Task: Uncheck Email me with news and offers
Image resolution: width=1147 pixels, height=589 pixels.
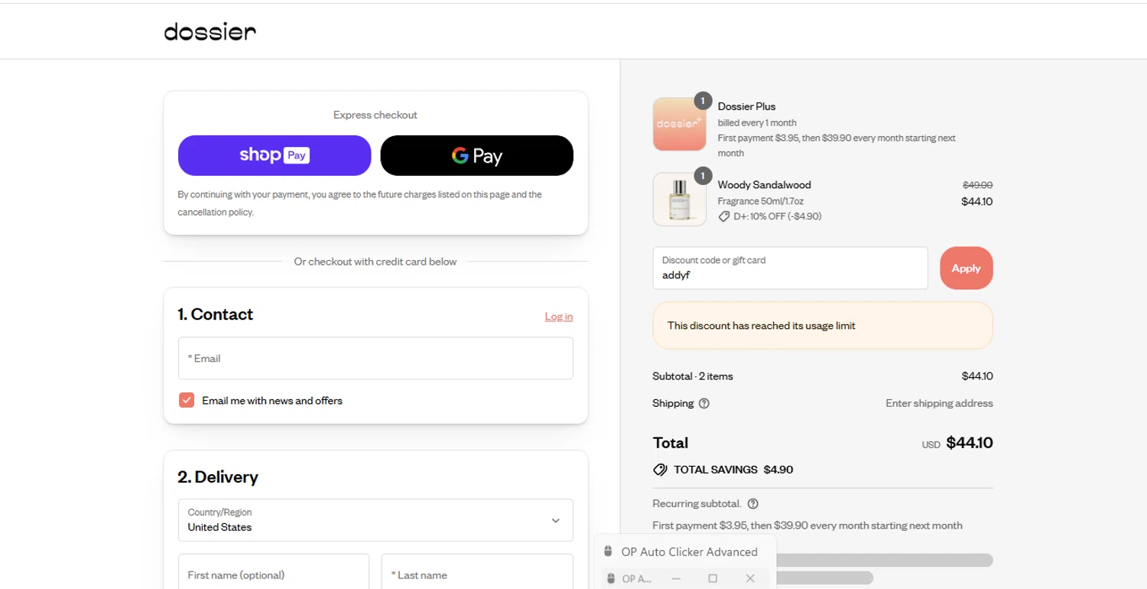Action: tap(187, 400)
